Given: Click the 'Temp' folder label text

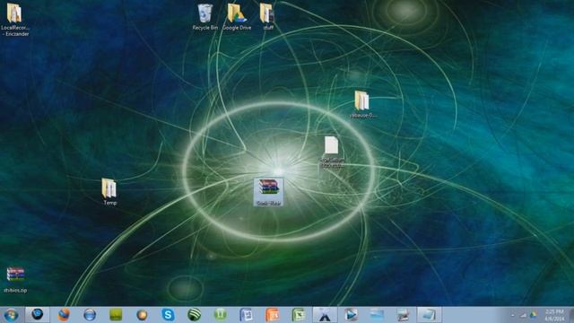Looking at the screenshot, I should 109,203.
